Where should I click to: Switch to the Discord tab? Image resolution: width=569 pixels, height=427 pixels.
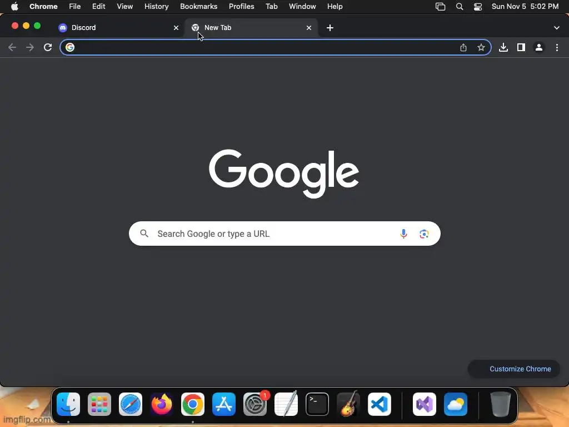click(119, 28)
